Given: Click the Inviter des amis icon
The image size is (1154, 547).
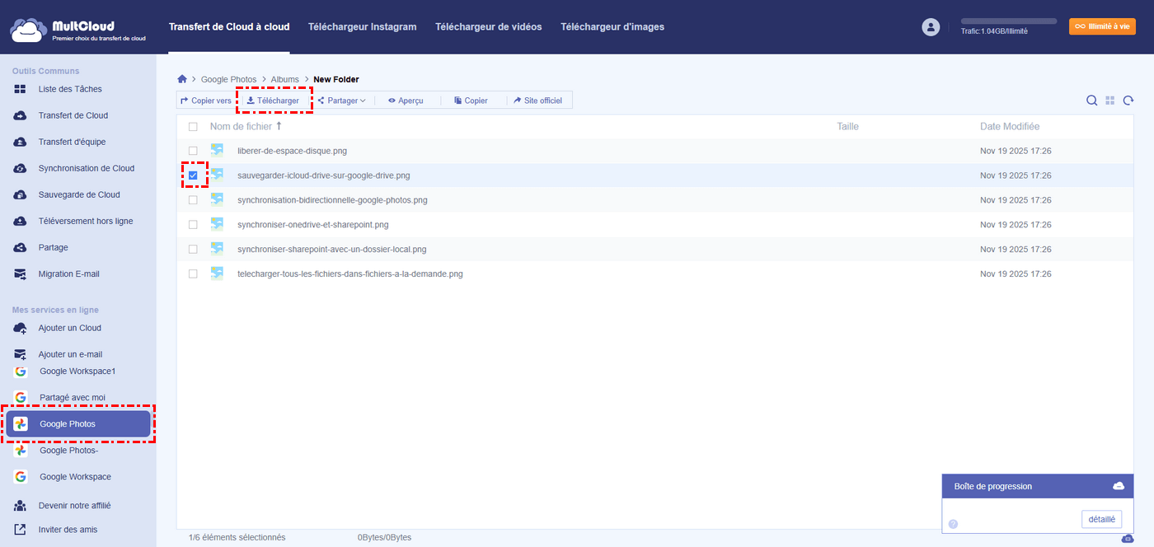Looking at the screenshot, I should (x=20, y=530).
